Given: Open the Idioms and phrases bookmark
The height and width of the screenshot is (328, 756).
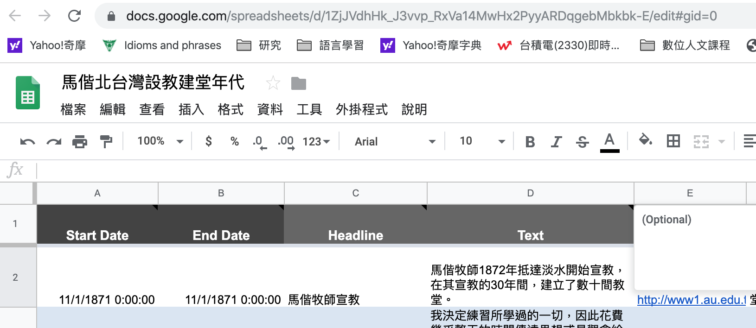Looking at the screenshot, I should (162, 45).
